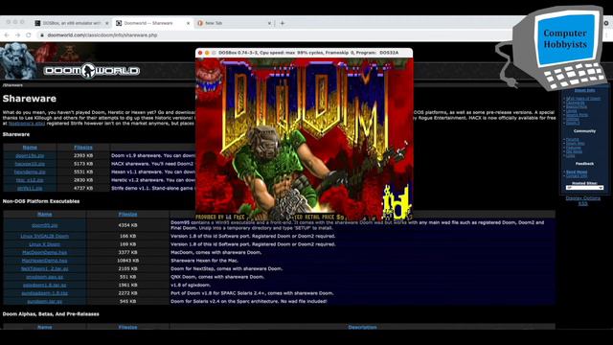Click the Shareware page heading

tap(30, 99)
